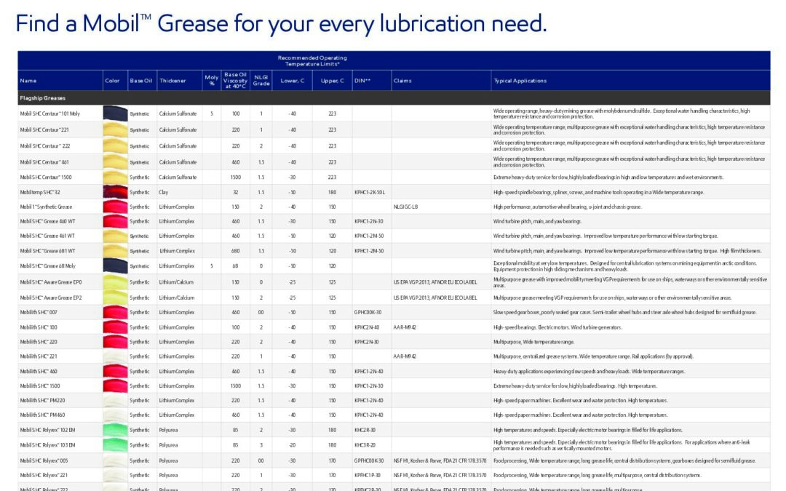This screenshot has height=491, width=786.
Task: Click red swatch for Mobilith SHC 007
Action: pyautogui.click(x=115, y=312)
